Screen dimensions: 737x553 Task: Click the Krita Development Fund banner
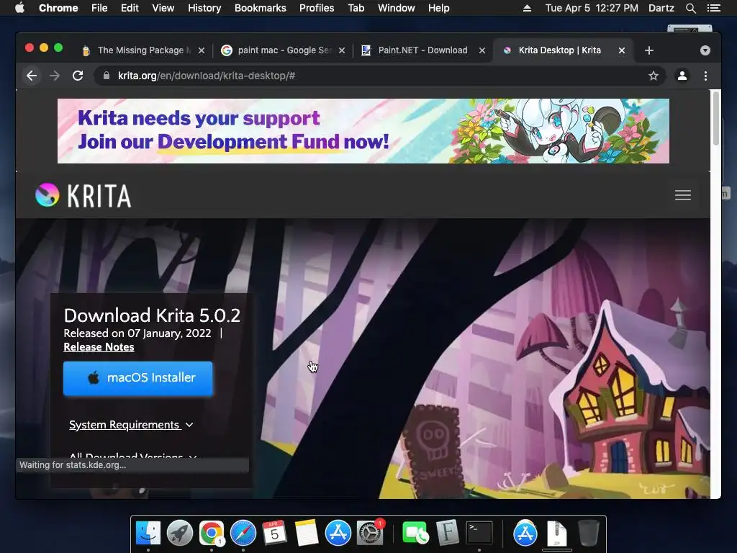(x=363, y=131)
